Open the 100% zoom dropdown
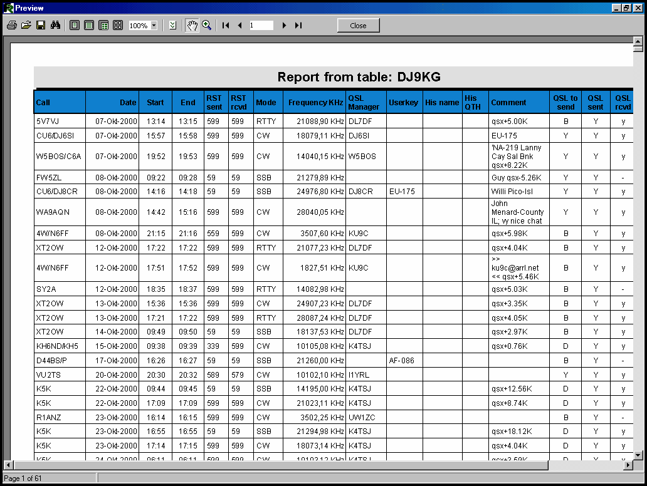This screenshot has height=486, width=647. click(154, 26)
